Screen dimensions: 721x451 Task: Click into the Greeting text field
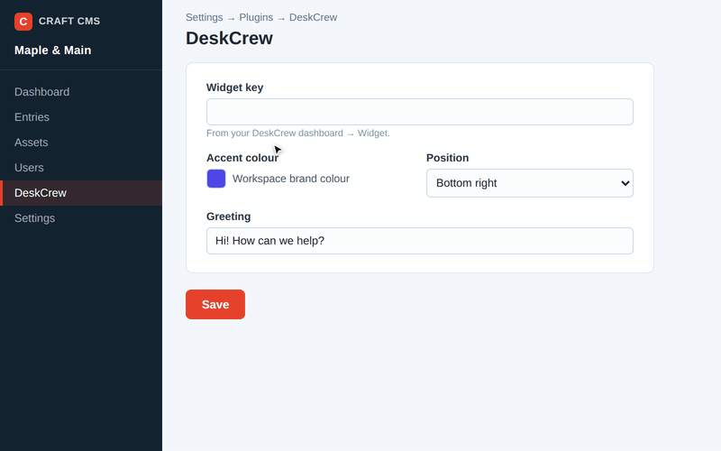[x=420, y=241]
